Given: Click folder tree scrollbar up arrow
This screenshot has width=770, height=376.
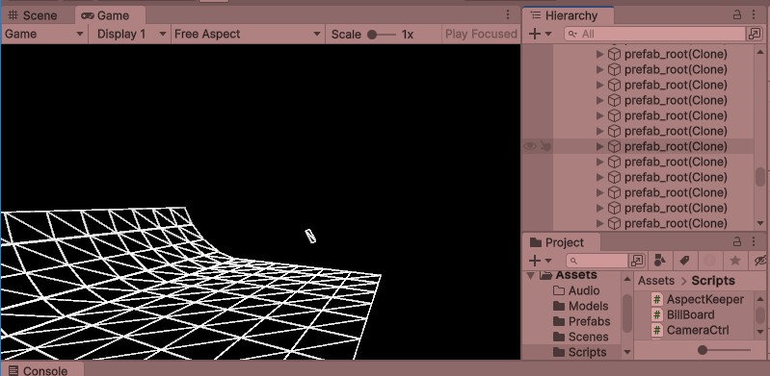Looking at the screenshot, I should click(x=627, y=279).
